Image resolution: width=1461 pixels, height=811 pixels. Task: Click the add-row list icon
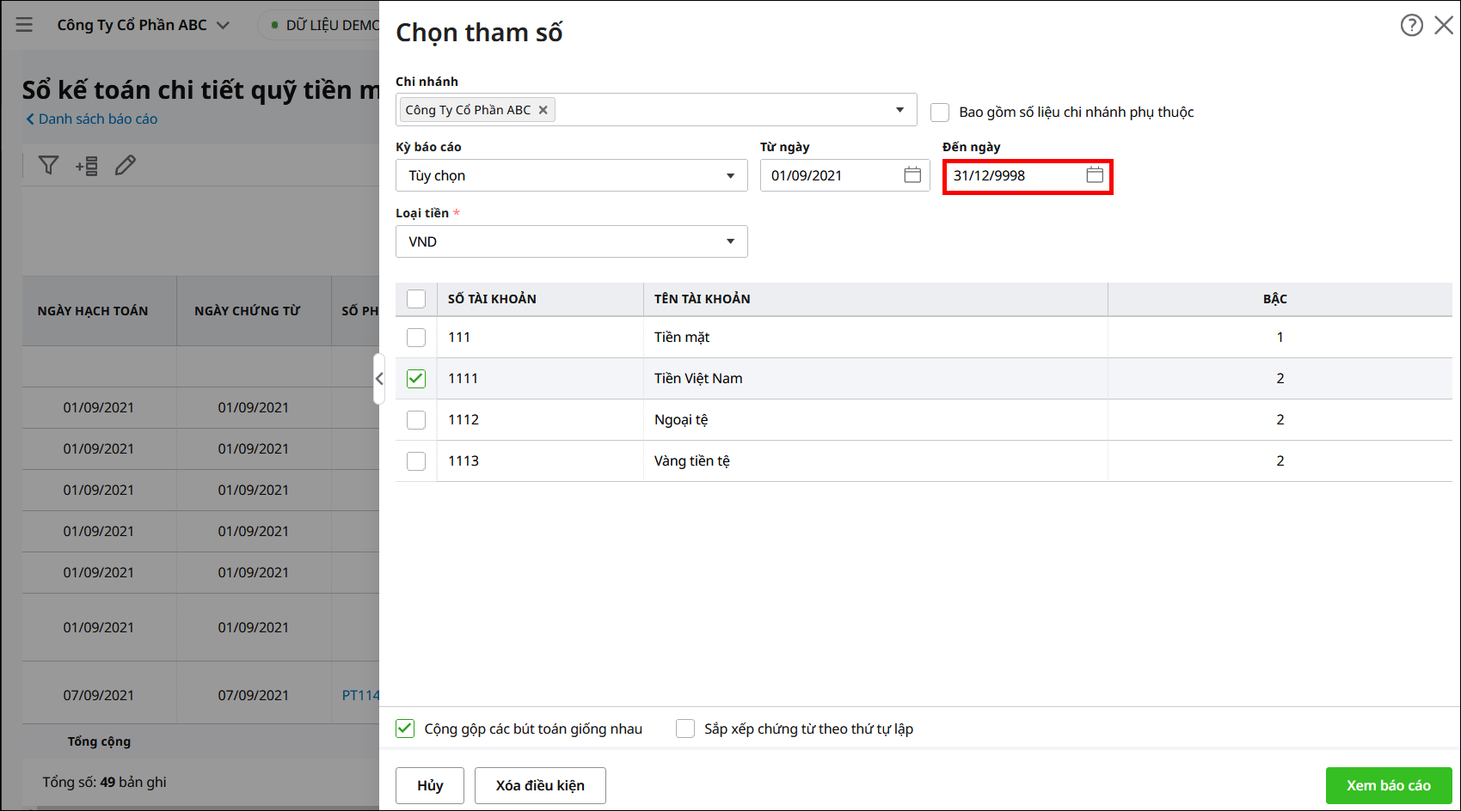[x=87, y=166]
